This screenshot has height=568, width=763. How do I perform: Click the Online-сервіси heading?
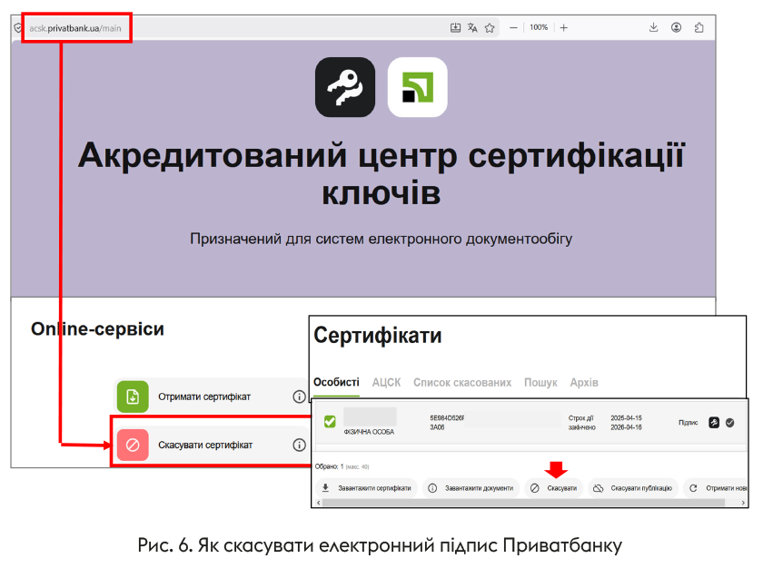(97, 329)
